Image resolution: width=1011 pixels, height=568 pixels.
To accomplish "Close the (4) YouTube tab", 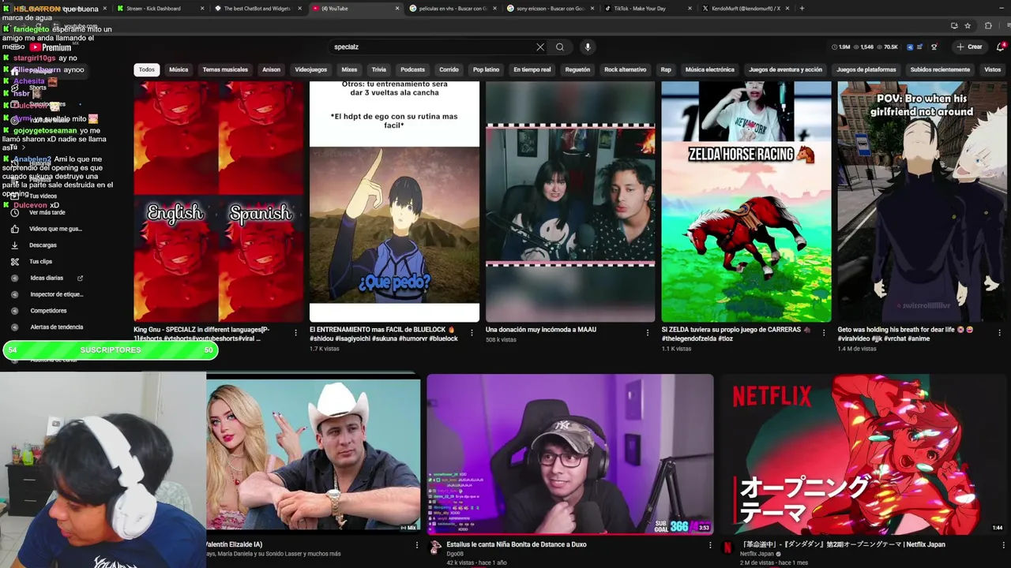I will (x=397, y=9).
